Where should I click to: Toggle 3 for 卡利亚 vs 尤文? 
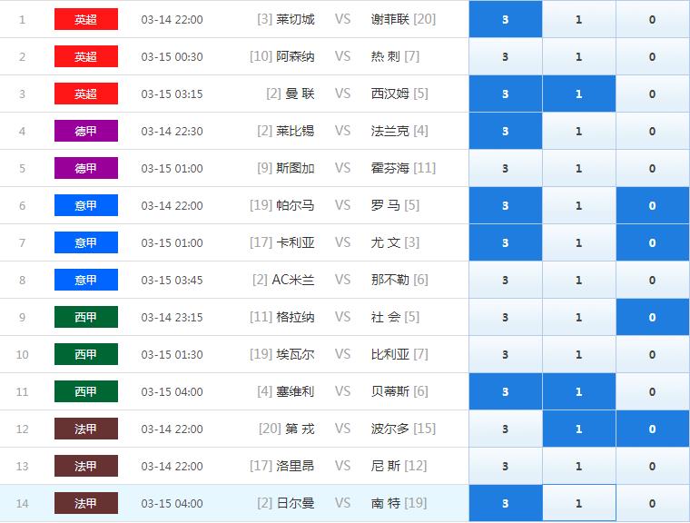pyautogui.click(x=505, y=242)
